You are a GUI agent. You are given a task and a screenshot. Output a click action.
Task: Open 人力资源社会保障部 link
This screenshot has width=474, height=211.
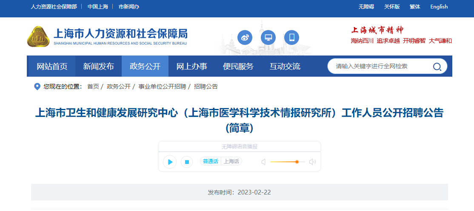point(54,7)
